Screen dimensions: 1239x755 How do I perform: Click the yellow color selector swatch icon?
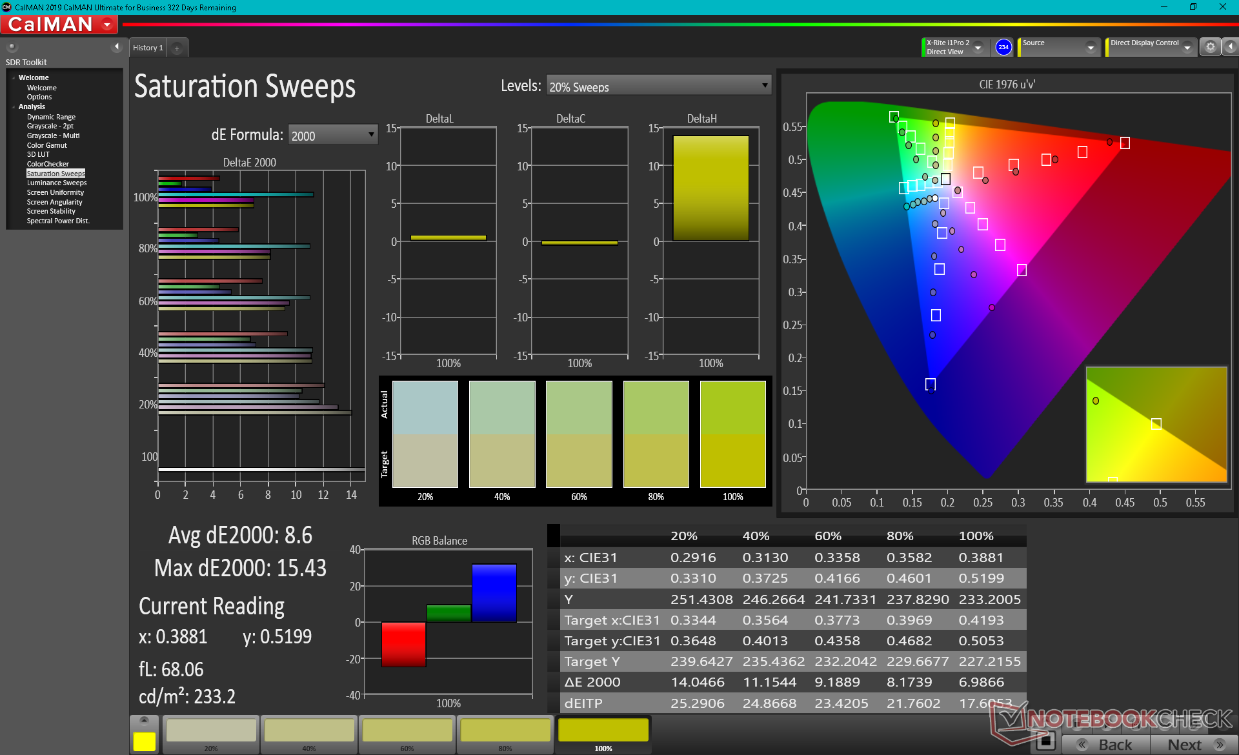pyautogui.click(x=144, y=741)
